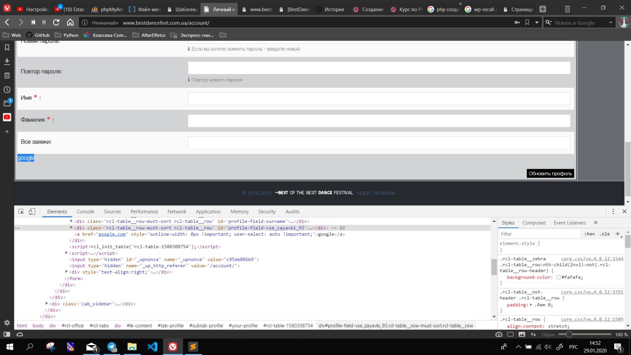This screenshot has width=631, height=355.
Task: Close the DevTools panel
Action: click(x=625, y=212)
